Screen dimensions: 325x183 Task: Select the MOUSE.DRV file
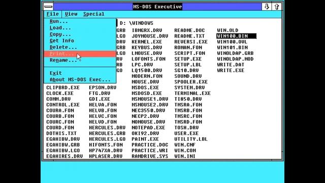pos(145,82)
